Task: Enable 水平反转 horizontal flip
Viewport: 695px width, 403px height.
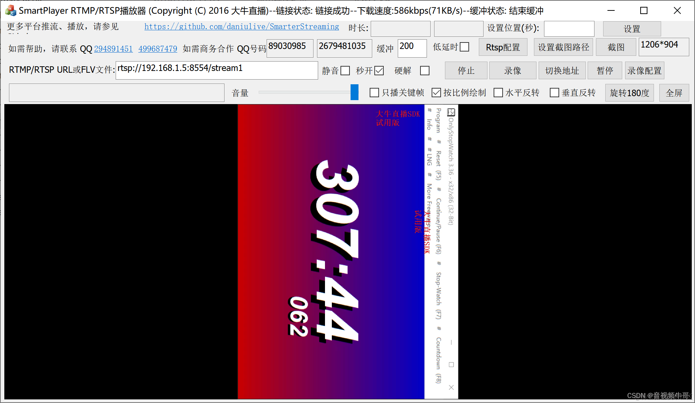Action: coord(498,93)
